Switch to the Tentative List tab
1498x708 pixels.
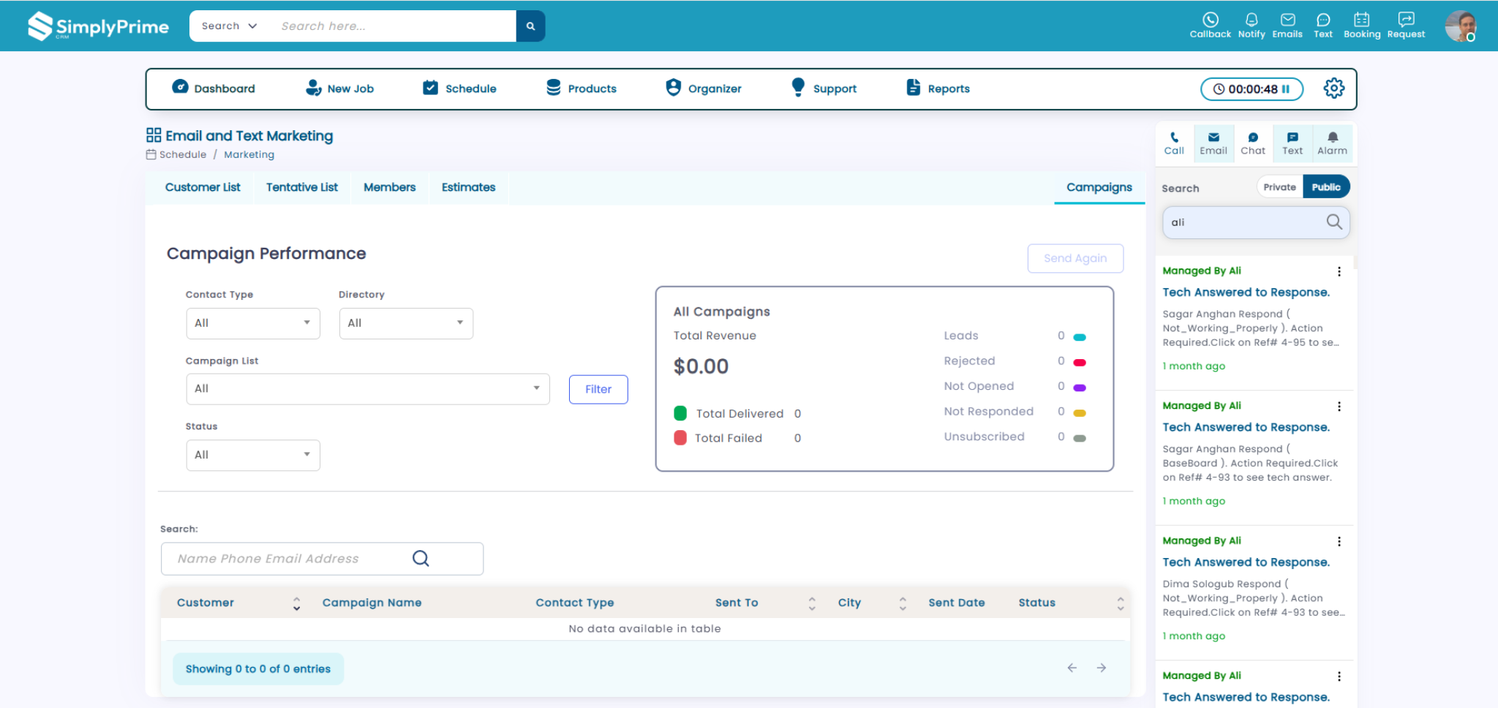(x=302, y=187)
